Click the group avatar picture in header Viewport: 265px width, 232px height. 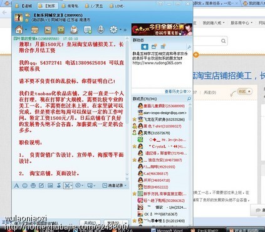point(19,18)
